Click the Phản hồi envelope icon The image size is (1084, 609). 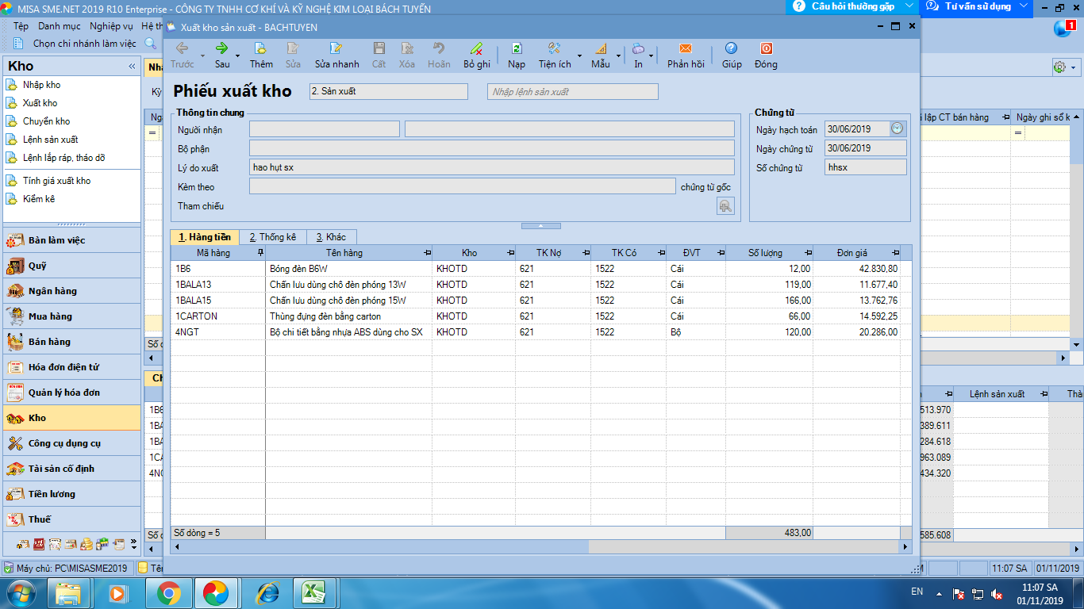tap(686, 49)
